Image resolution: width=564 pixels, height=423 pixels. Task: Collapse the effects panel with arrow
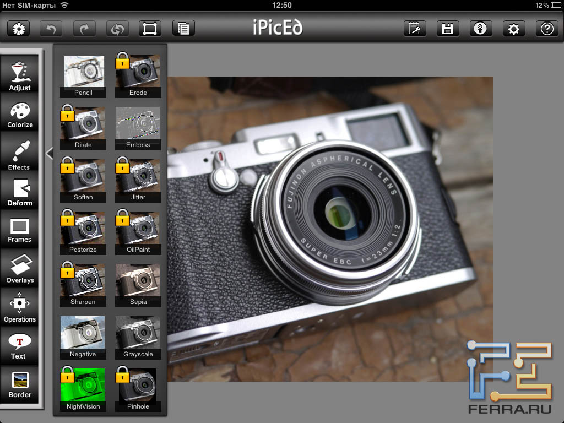pos(49,154)
